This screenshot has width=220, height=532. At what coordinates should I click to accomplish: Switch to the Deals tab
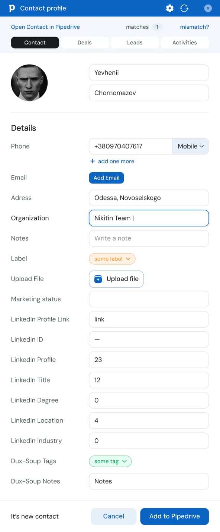85,43
